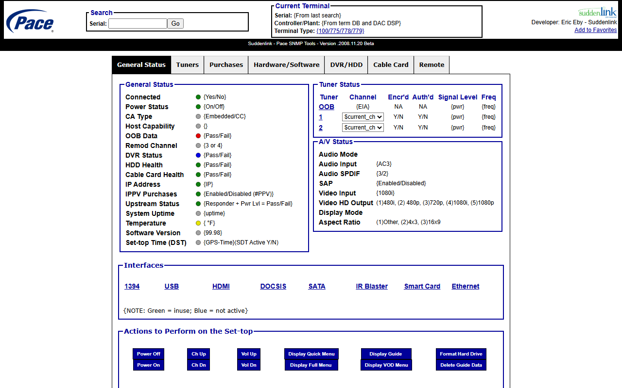Click the SAP Enabled/Disabled value
This screenshot has height=388, width=622.
pos(401,183)
